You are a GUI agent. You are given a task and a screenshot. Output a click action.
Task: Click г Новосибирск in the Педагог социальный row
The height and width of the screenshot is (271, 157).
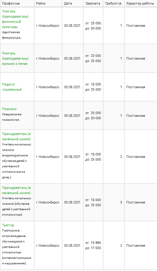click(x=48, y=87)
